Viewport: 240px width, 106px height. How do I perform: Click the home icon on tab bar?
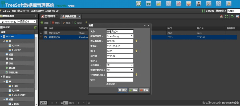[221, 16]
